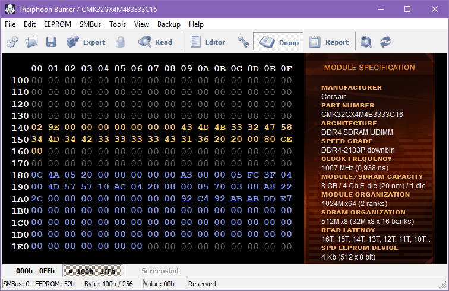Click DDR4 SDRAM UDIMM architecture value
Viewport: 449px width, 291px height.
pyautogui.click(x=357, y=132)
